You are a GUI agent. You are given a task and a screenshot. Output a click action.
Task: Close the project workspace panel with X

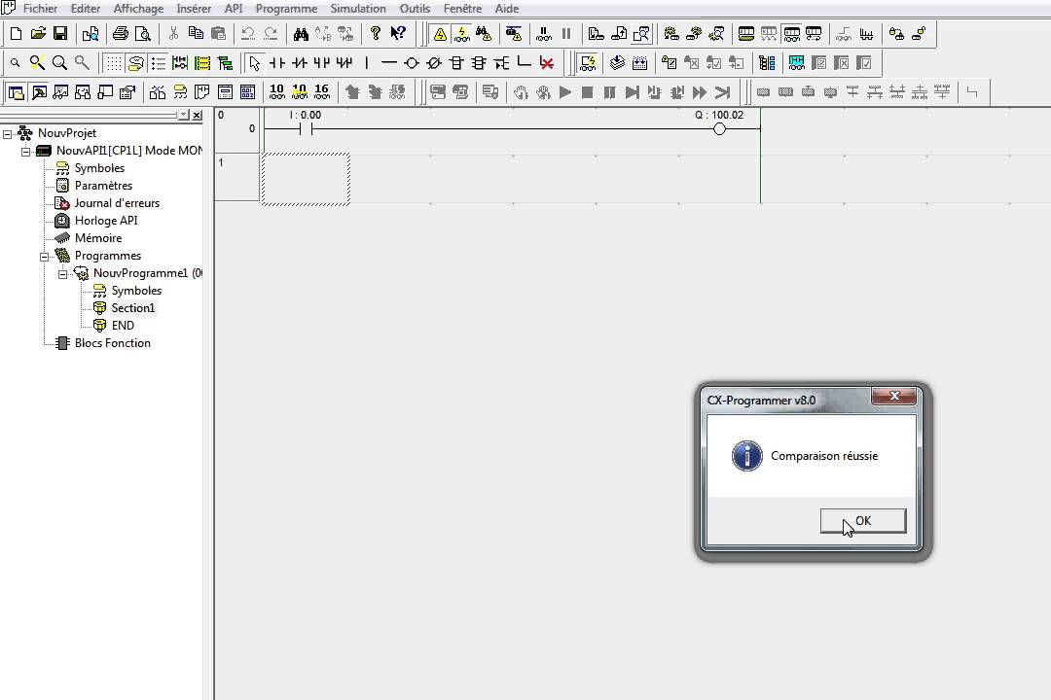point(197,116)
